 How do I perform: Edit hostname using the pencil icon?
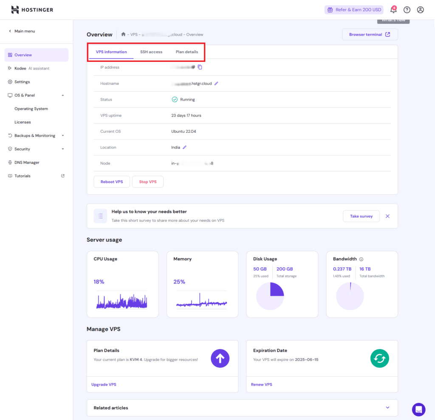click(216, 84)
